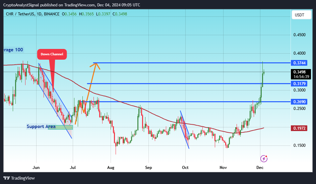This screenshot has height=184, width=316.
Task: Click the 0.3744 price level label
Action: click(299, 63)
